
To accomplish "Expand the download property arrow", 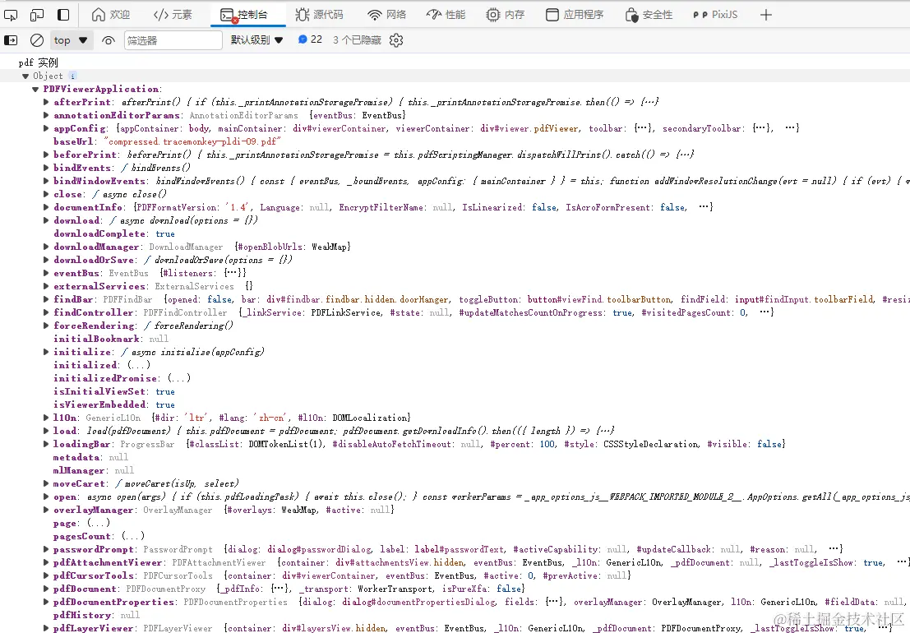I will click(46, 220).
